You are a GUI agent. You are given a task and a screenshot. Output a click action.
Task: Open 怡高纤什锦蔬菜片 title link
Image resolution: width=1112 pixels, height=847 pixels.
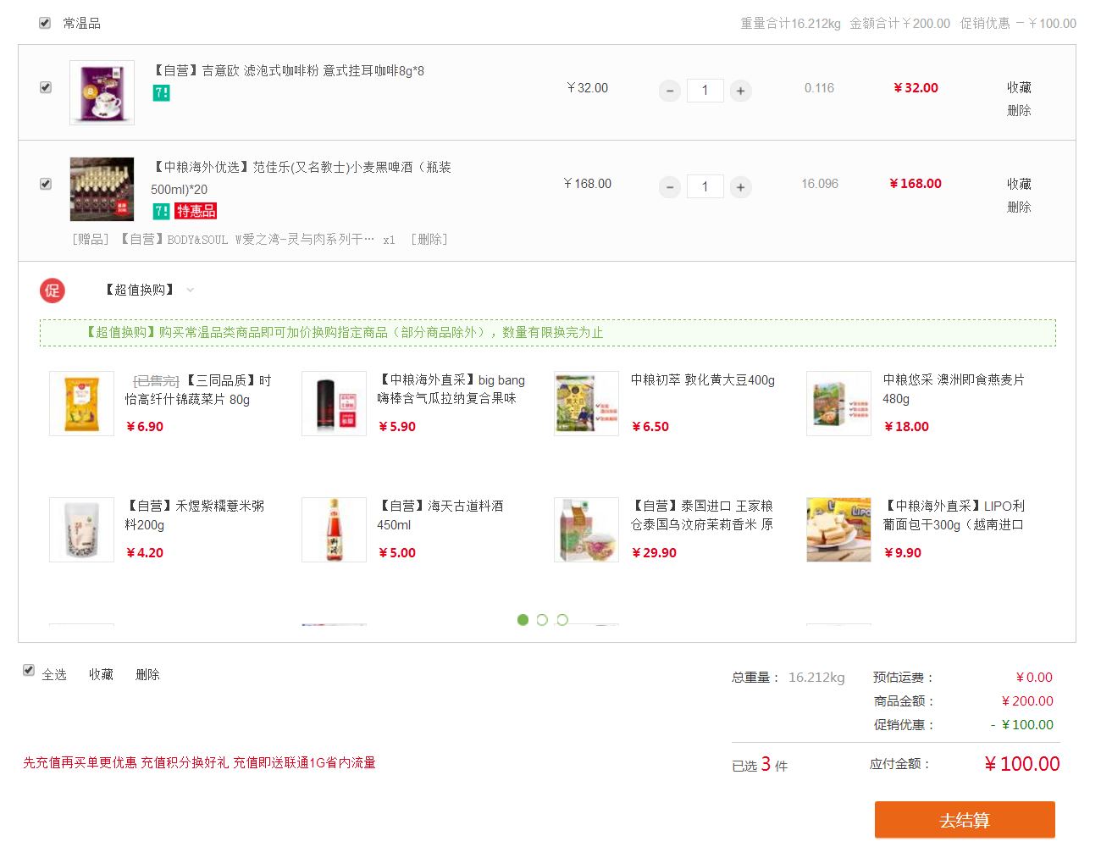pos(199,390)
